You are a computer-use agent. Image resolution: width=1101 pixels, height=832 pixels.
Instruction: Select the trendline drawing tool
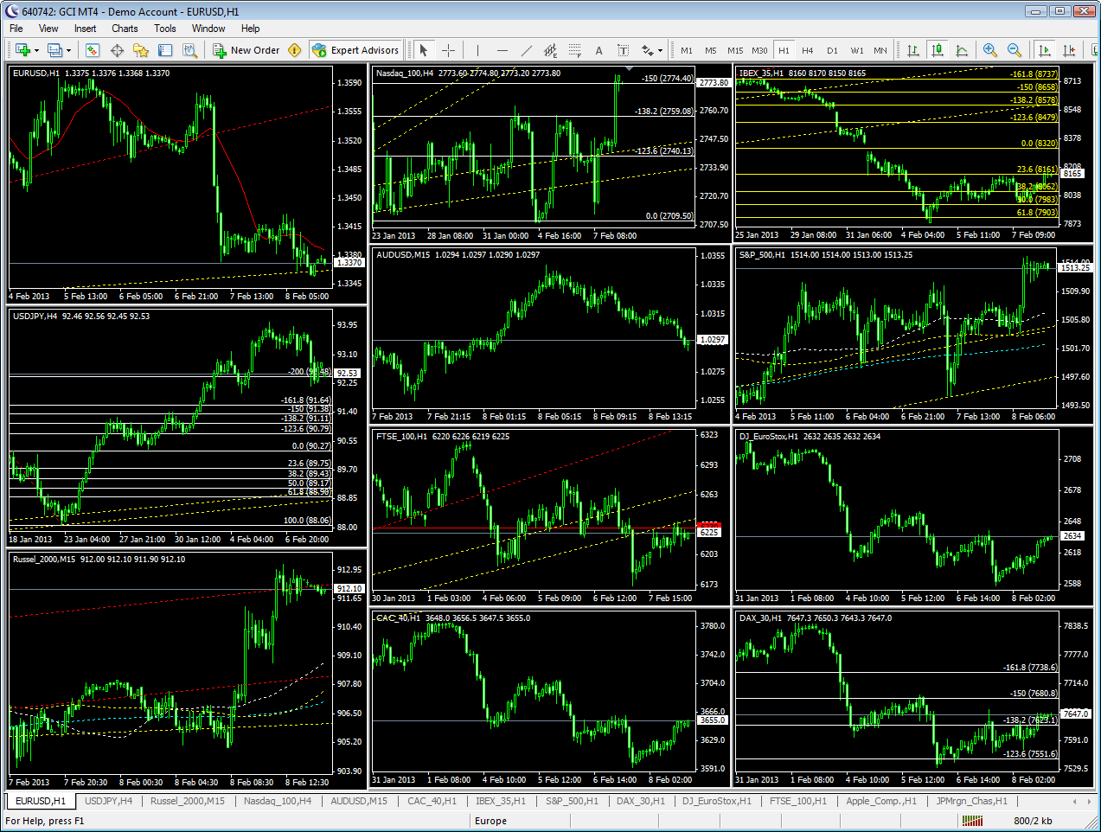pyautogui.click(x=526, y=50)
